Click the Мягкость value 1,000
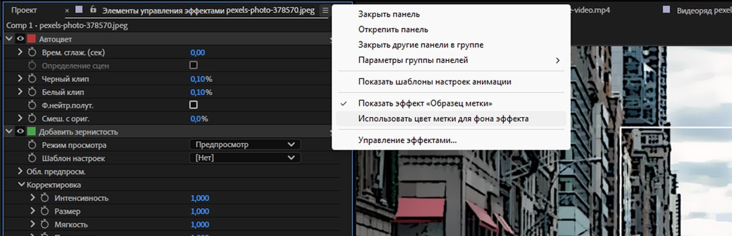 200,224
